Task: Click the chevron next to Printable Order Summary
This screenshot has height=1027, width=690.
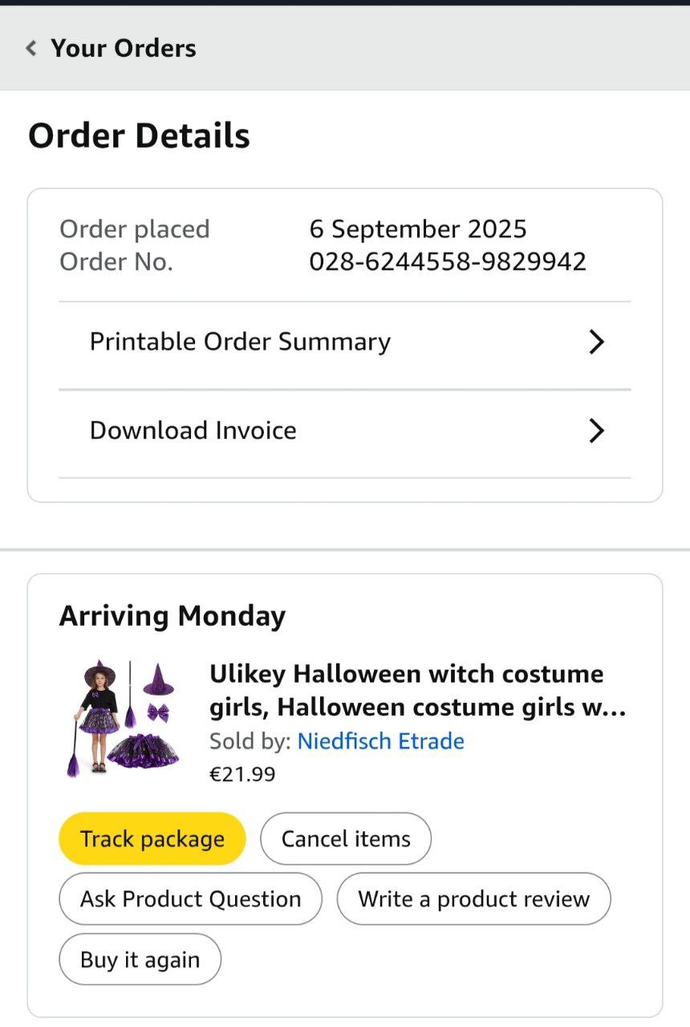Action: tap(596, 343)
